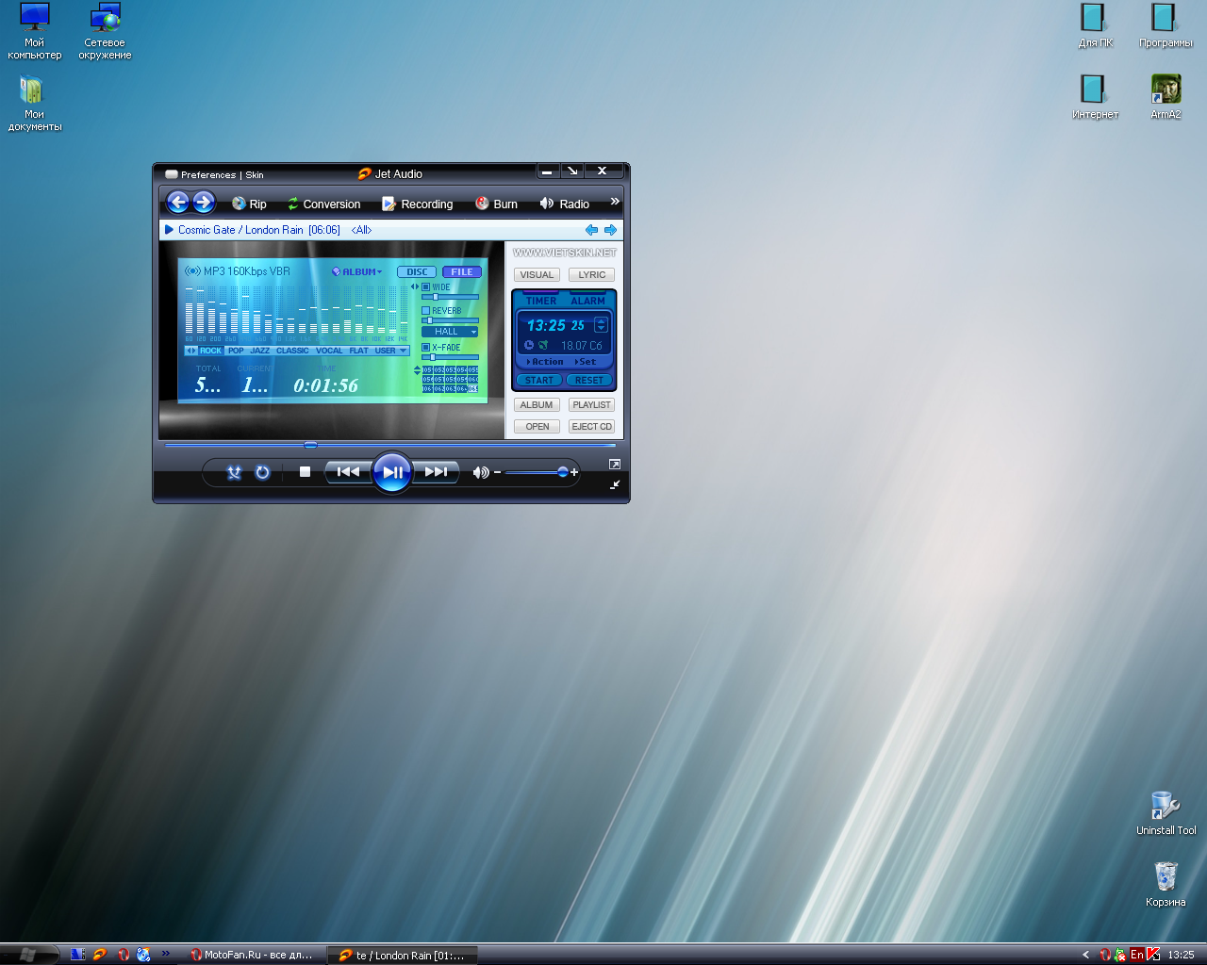Decrease volume with minus button
This screenshot has height=965, width=1207.
point(497,472)
